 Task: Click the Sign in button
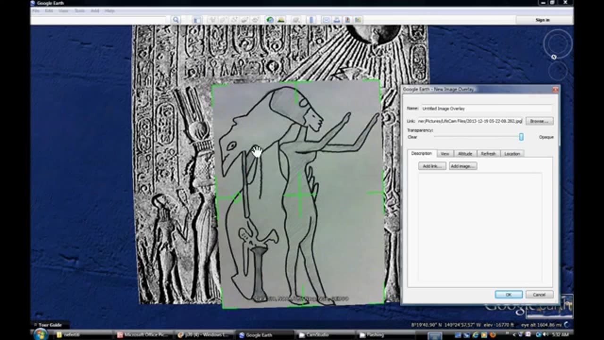pos(543,20)
